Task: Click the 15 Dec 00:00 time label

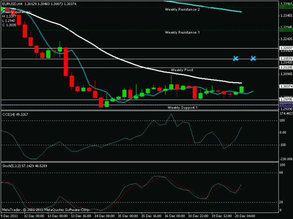Action: point(128,216)
